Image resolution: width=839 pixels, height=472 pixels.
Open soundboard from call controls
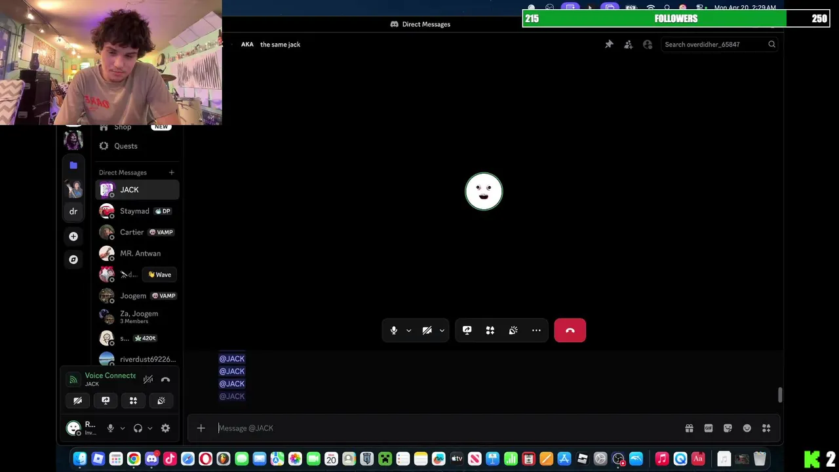tap(513, 330)
